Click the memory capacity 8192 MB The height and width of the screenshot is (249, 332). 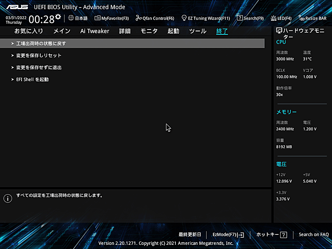pyautogui.click(x=284, y=147)
